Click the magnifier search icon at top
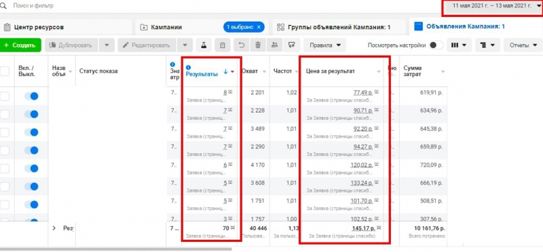 point(3,6)
